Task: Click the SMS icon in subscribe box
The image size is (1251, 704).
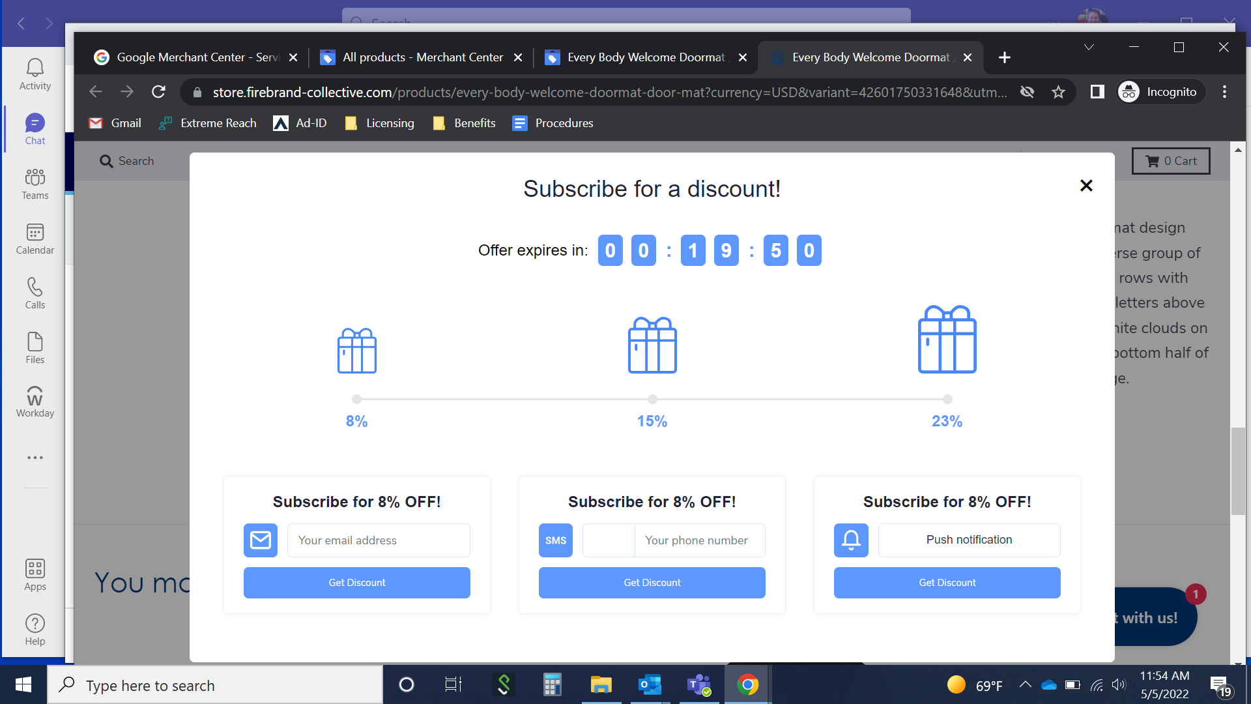Action: (555, 540)
